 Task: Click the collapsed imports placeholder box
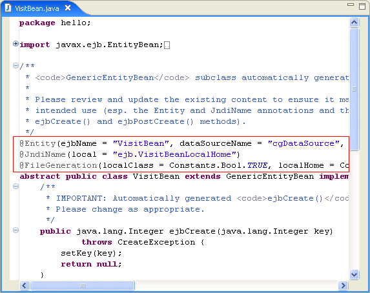[x=167, y=45]
